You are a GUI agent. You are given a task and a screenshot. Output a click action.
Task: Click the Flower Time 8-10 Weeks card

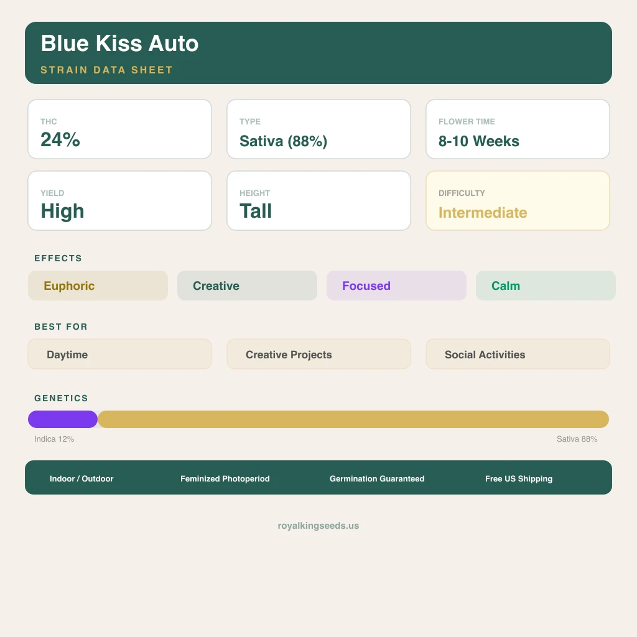(x=518, y=129)
